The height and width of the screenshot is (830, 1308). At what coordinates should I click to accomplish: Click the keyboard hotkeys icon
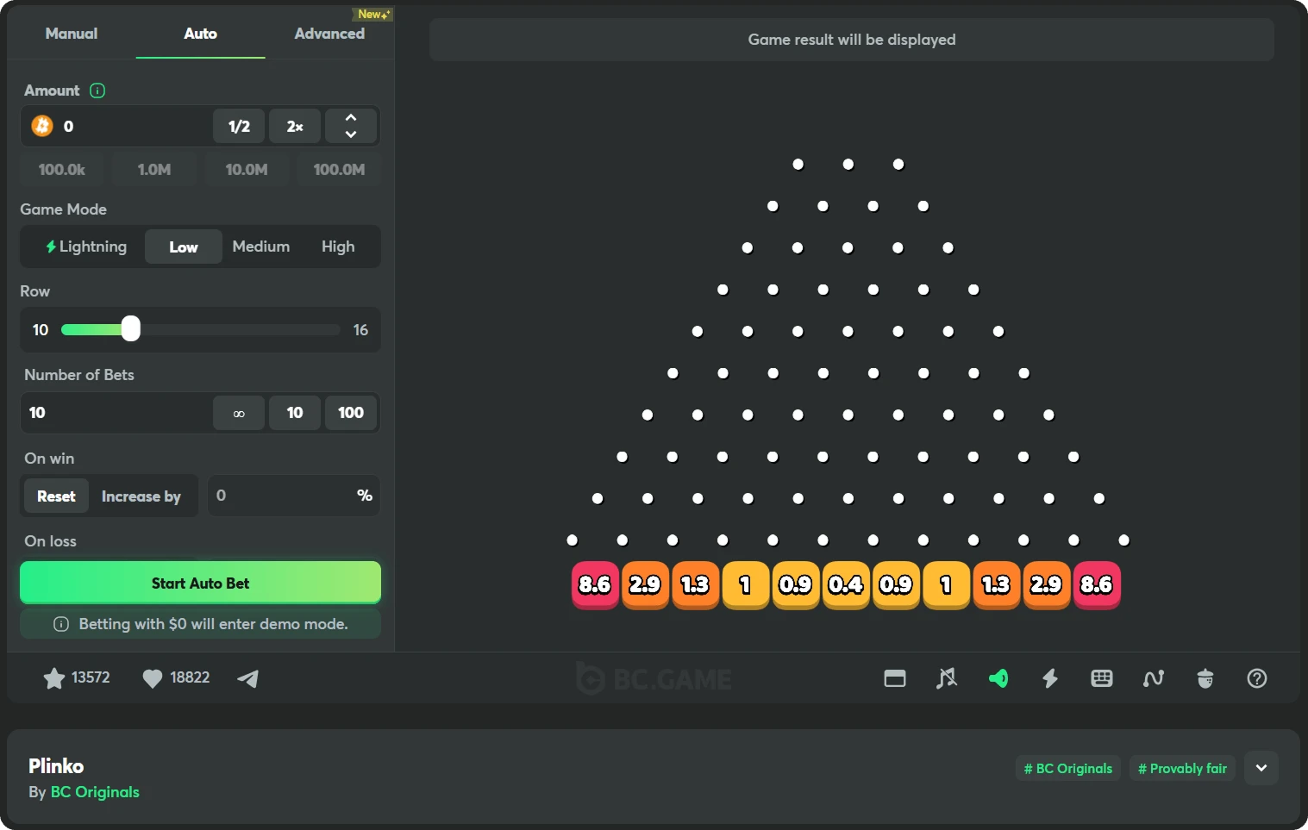pyautogui.click(x=1102, y=678)
